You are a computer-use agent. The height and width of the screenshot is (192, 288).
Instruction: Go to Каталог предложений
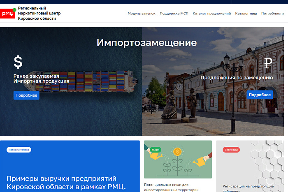(x=211, y=14)
